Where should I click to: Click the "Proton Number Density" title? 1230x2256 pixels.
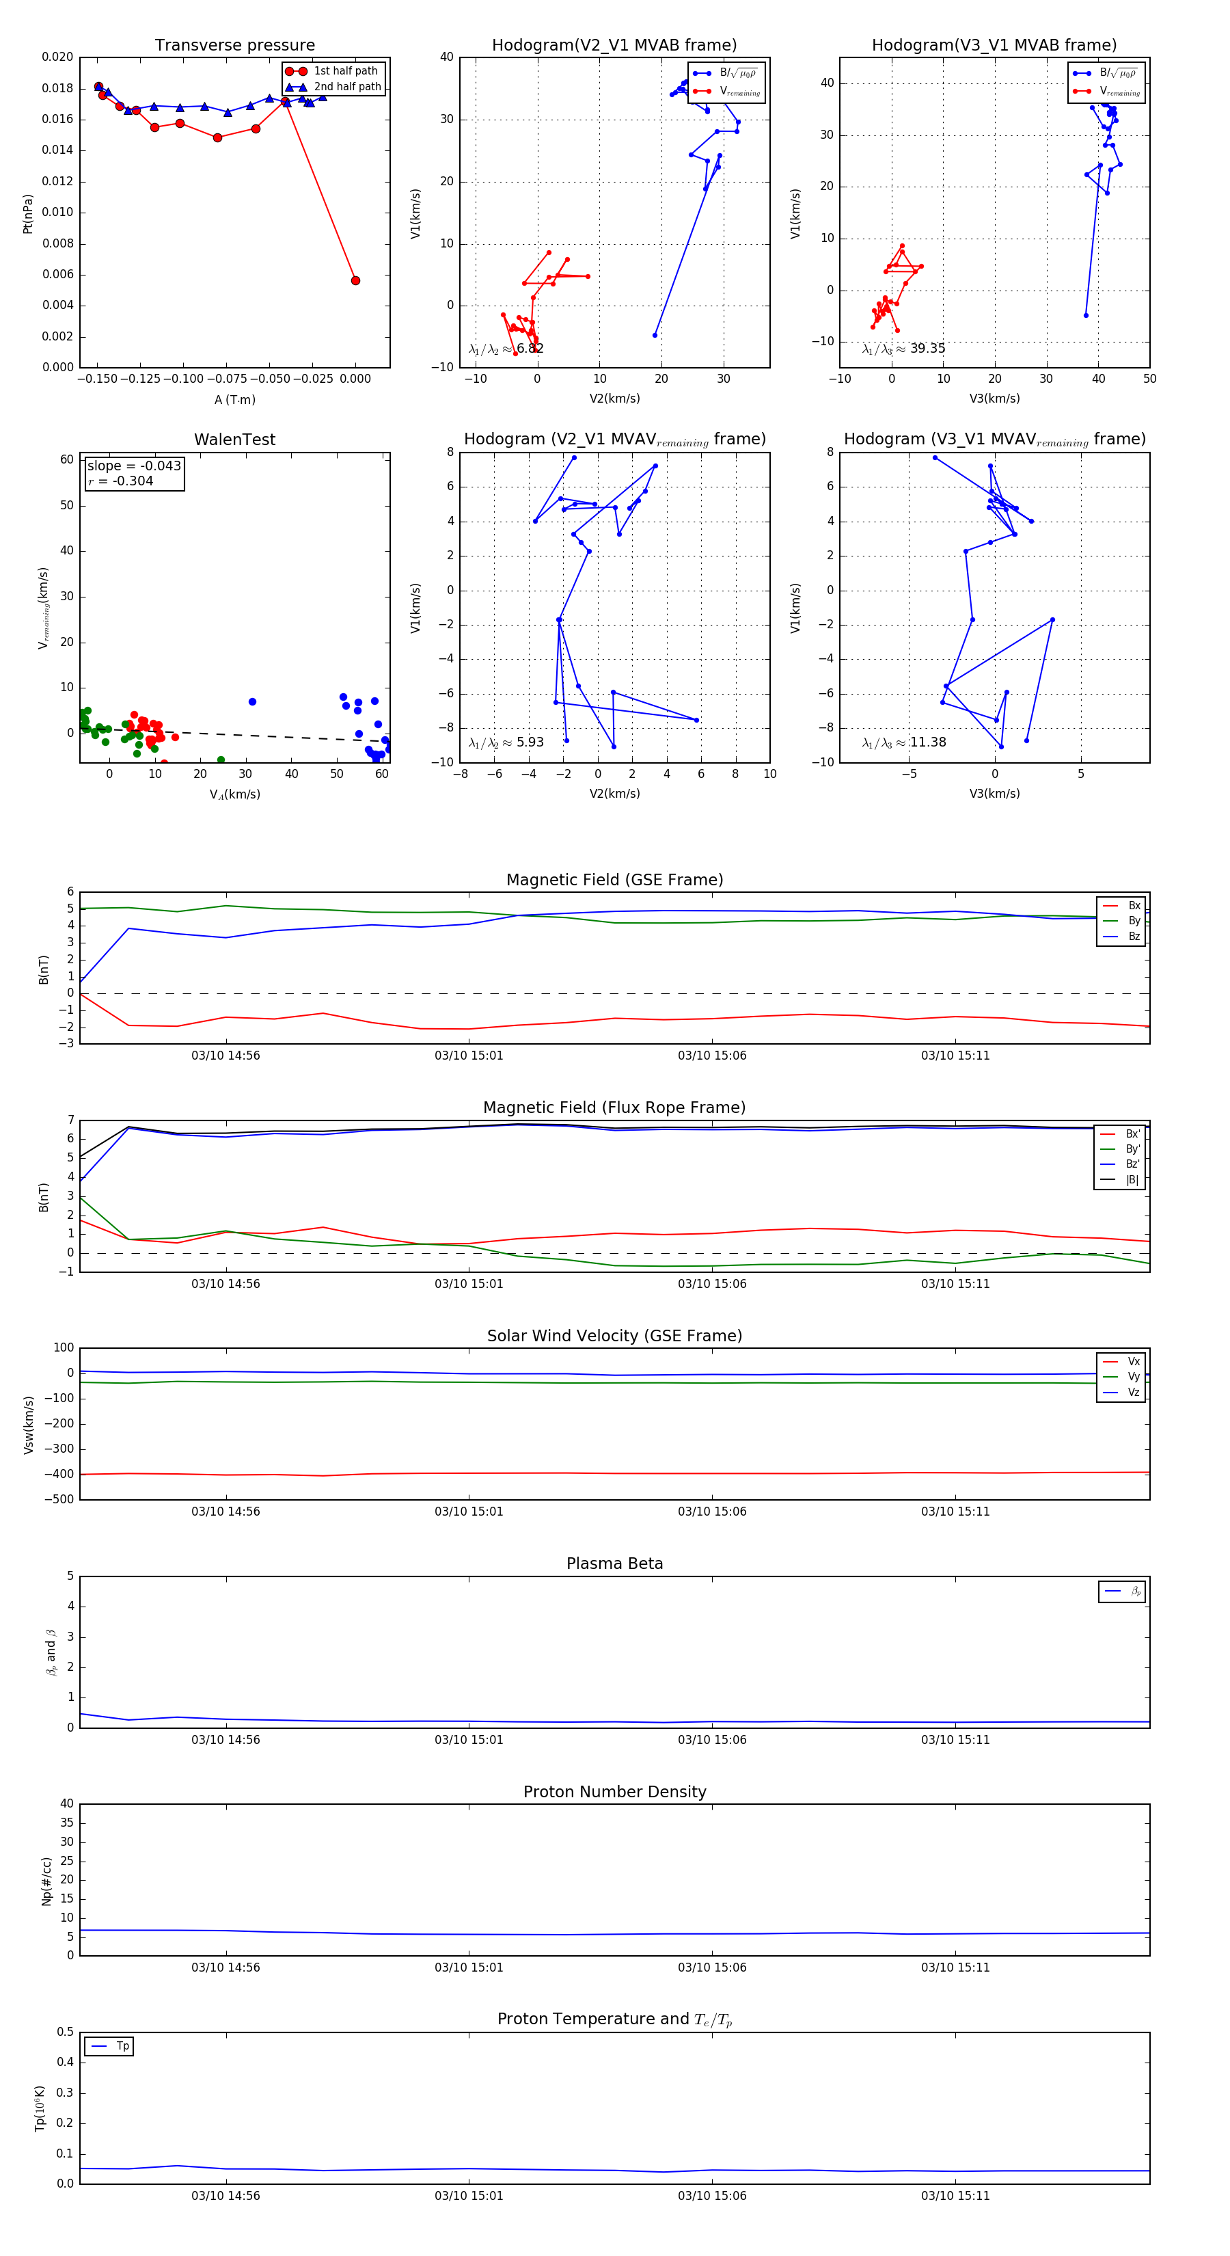point(614,1792)
